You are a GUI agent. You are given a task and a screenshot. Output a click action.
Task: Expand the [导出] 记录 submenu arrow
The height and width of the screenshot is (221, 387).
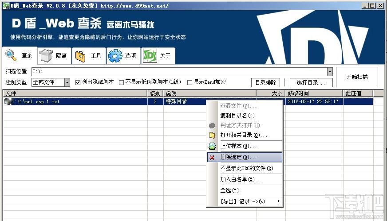tap(278, 201)
